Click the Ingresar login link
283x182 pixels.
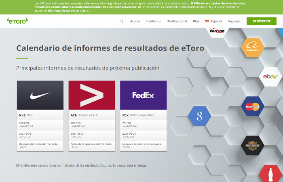tap(234, 21)
